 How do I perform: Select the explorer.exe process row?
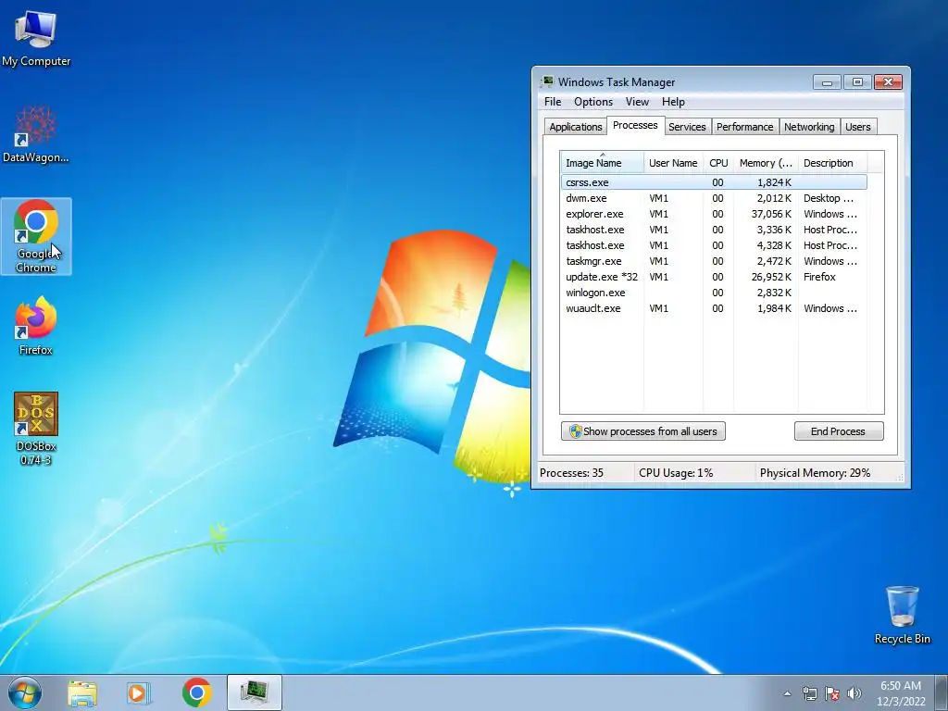point(714,214)
